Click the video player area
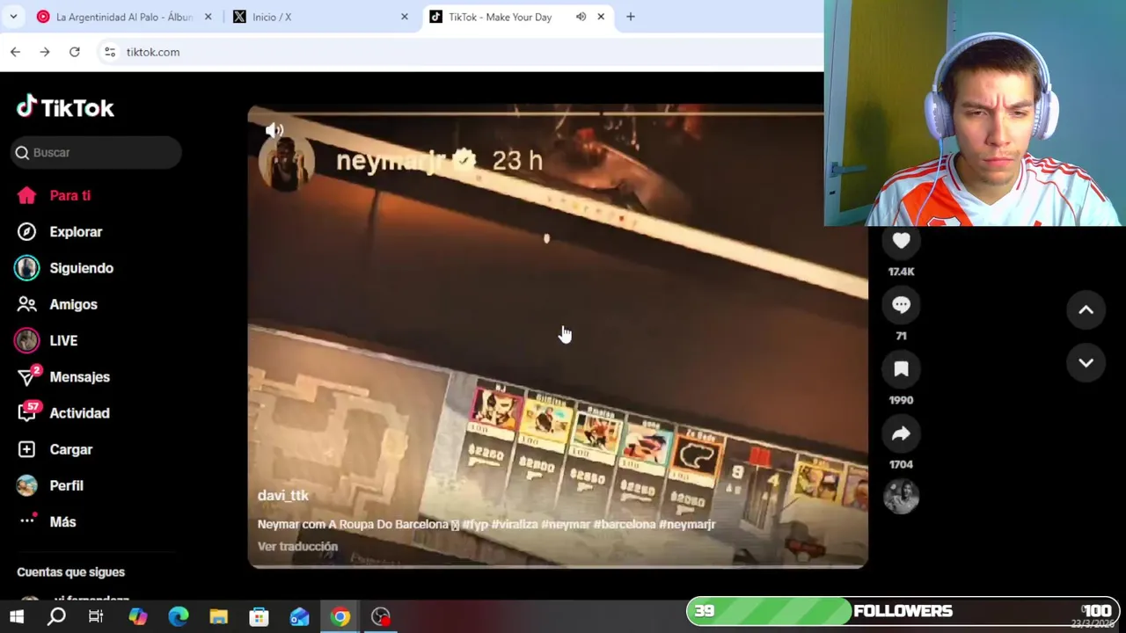1126x633 pixels. tap(558, 337)
